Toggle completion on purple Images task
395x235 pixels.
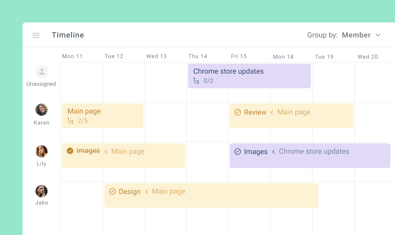point(238,152)
